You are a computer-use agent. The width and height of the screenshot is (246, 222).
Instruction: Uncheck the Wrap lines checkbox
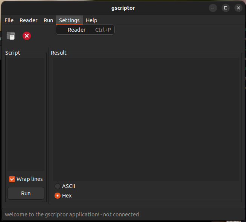click(x=12, y=179)
